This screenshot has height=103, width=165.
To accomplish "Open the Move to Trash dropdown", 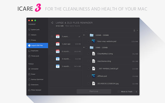I will pyautogui.click(x=128, y=92).
